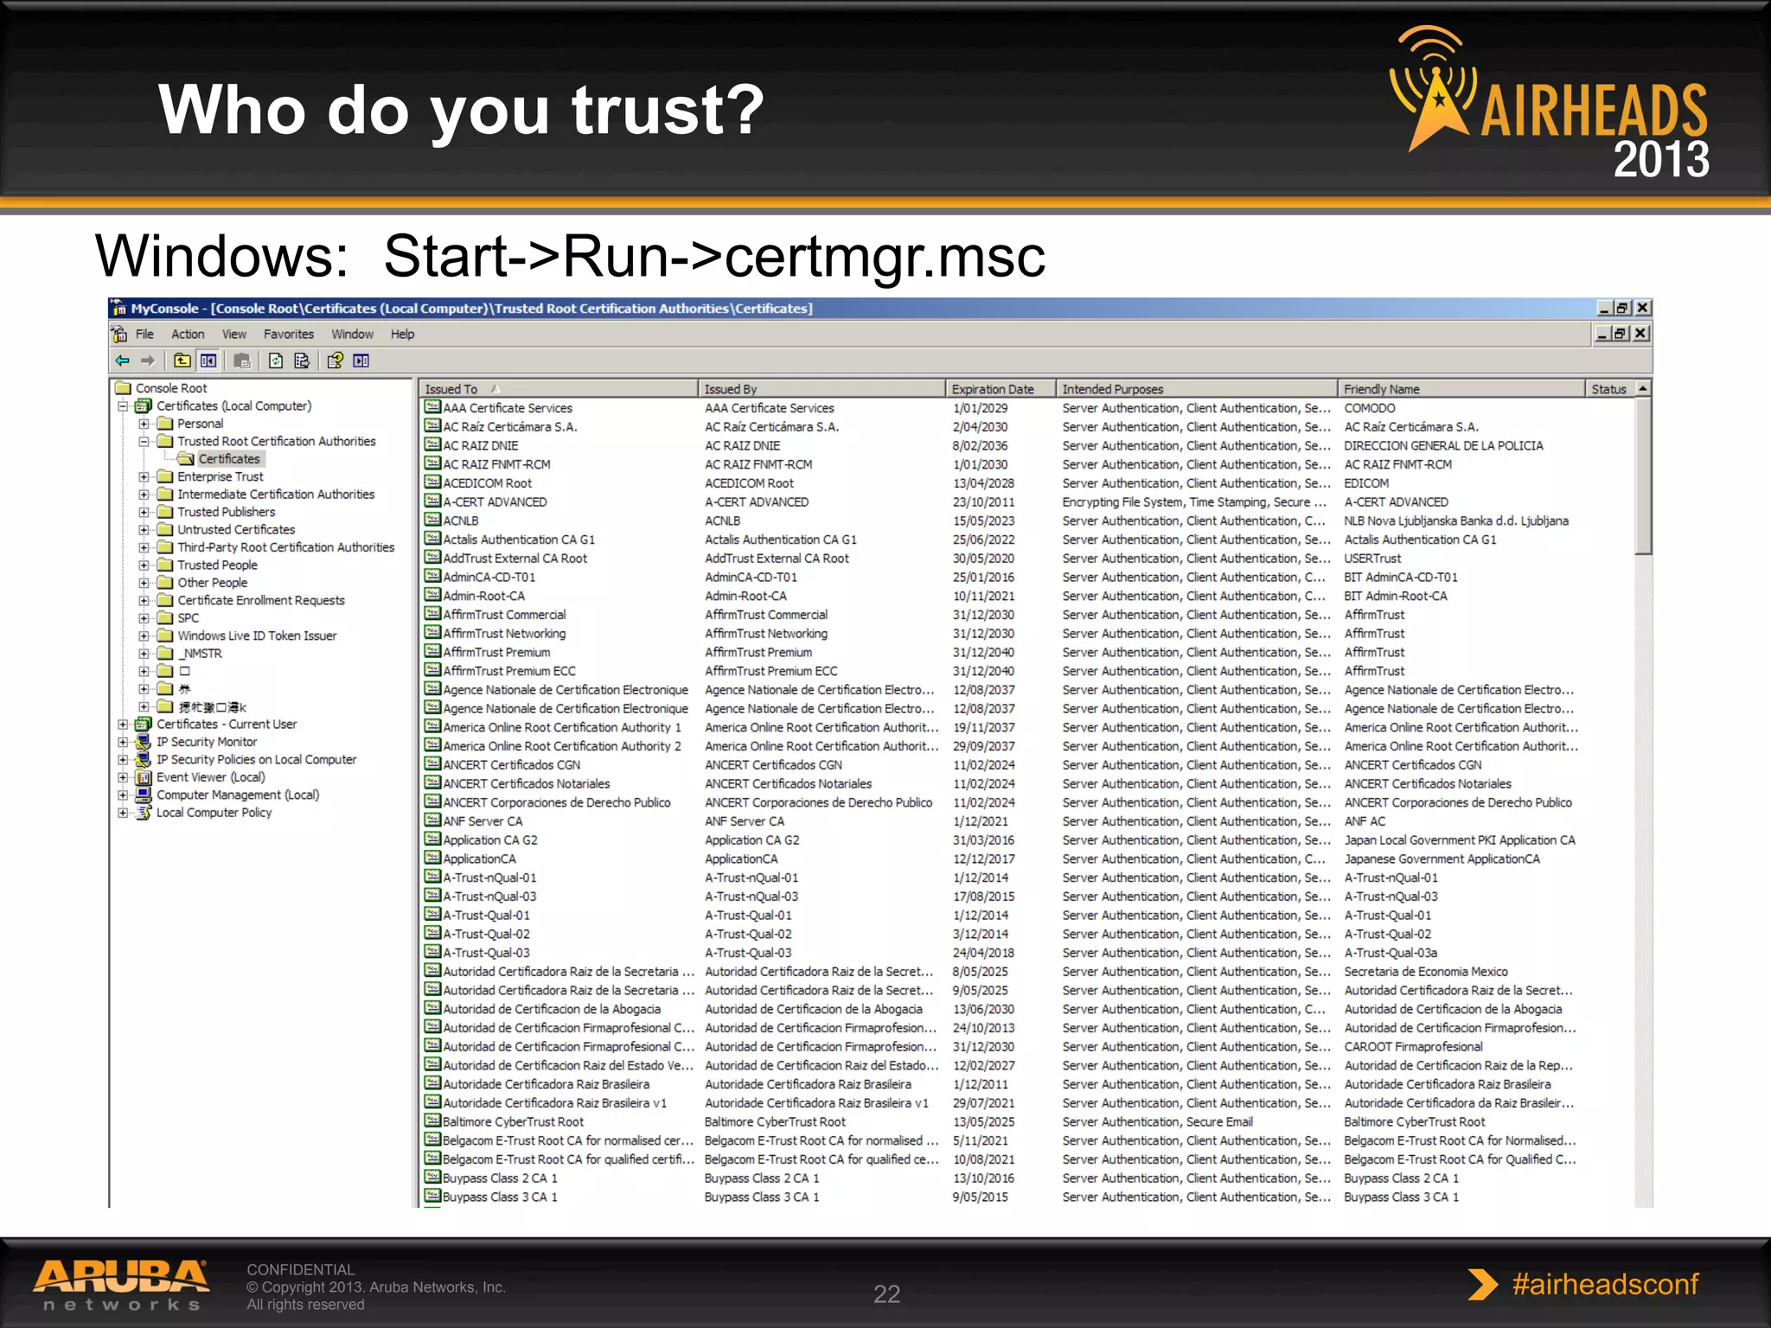Click the vertical scrollbar thumb in certificate list
The height and width of the screenshot is (1328, 1771).
click(1644, 476)
